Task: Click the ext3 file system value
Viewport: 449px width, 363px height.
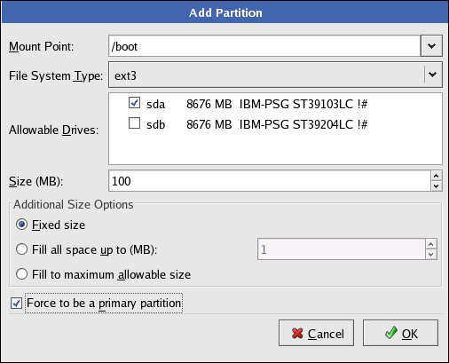Action: pos(125,75)
